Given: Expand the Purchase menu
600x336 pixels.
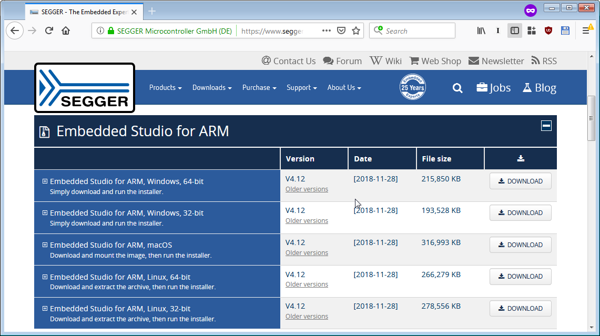Looking at the screenshot, I should point(259,88).
